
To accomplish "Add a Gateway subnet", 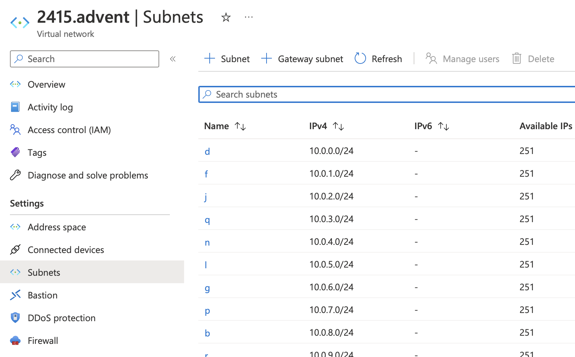I will click(302, 59).
